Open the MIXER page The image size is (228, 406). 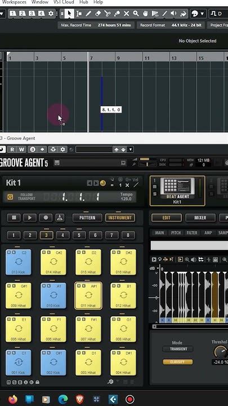pos(200,218)
